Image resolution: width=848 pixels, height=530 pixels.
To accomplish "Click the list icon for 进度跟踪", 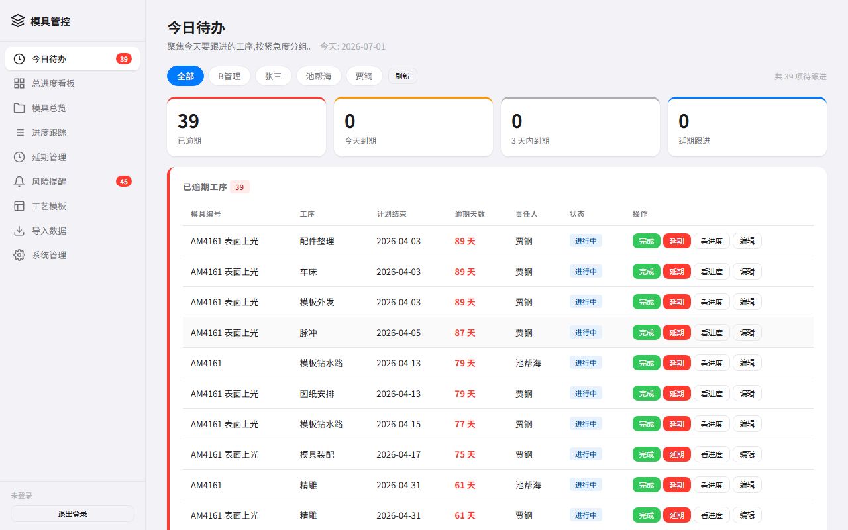I will tap(19, 132).
